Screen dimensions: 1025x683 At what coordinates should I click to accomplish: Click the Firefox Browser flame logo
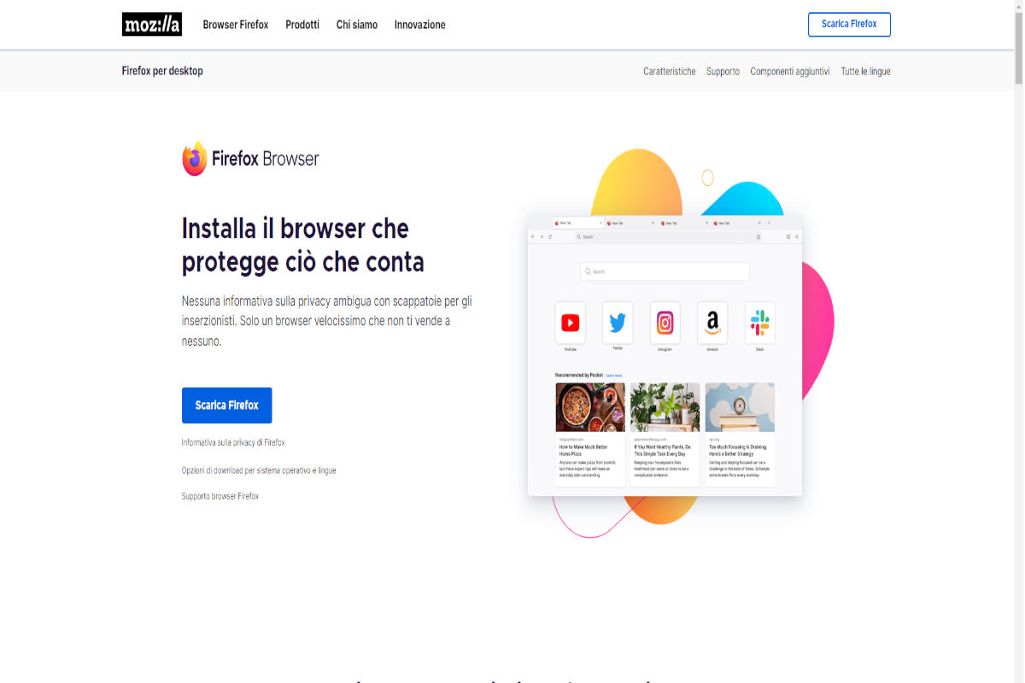[195, 159]
